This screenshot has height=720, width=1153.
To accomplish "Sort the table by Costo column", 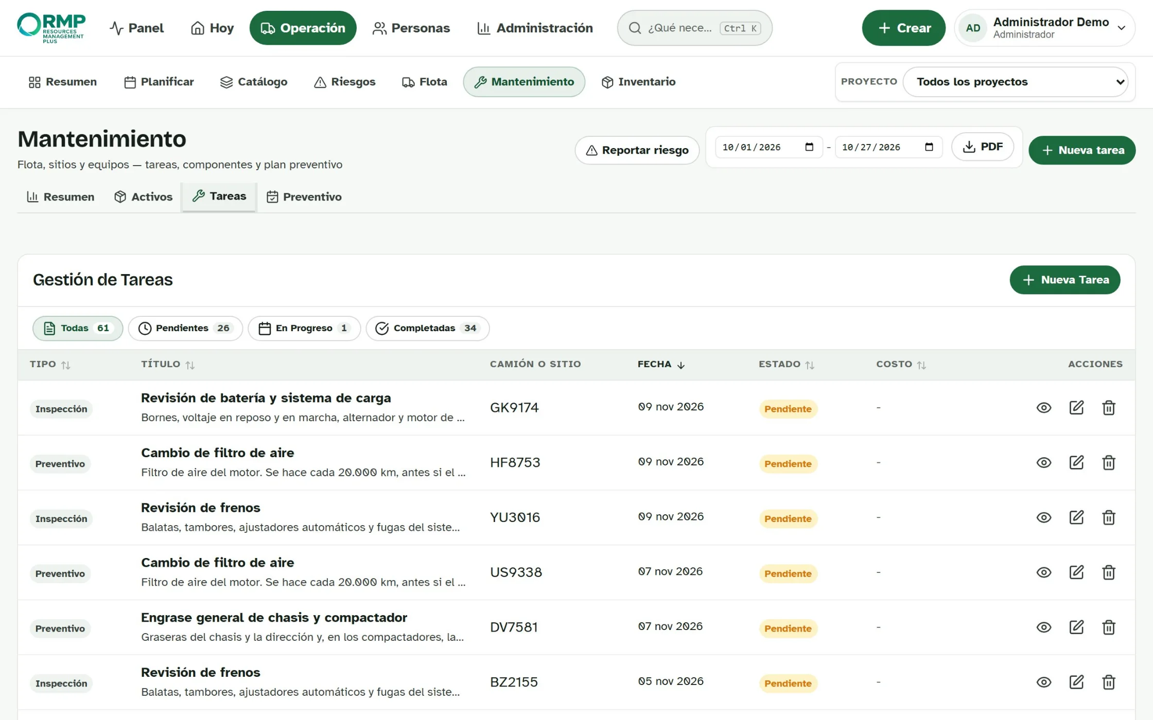I will coord(901,364).
